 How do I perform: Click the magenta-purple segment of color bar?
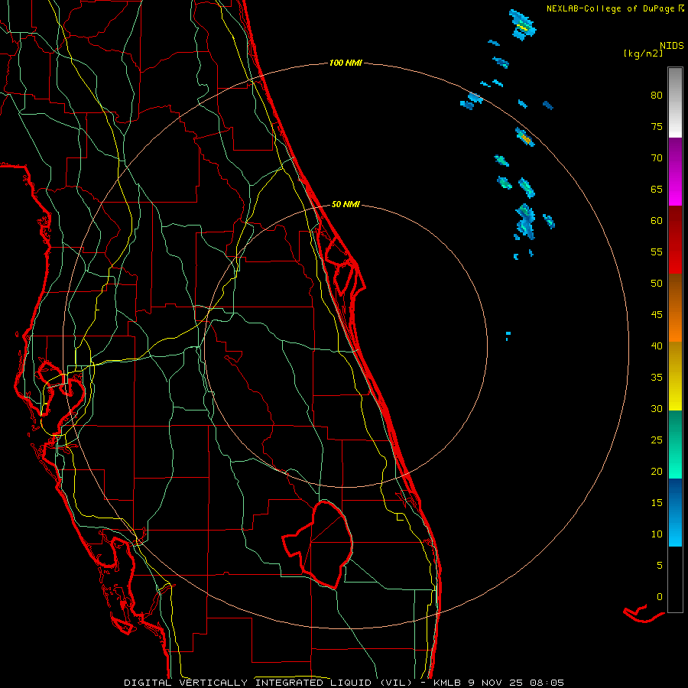[675, 171]
